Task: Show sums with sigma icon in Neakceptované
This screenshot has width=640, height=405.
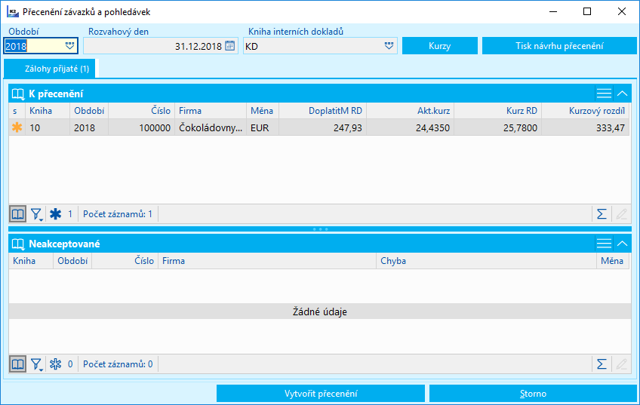Action: pos(602,364)
